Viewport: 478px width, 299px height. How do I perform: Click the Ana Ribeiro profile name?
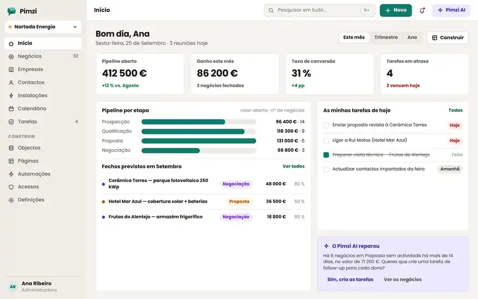pyautogui.click(x=36, y=283)
